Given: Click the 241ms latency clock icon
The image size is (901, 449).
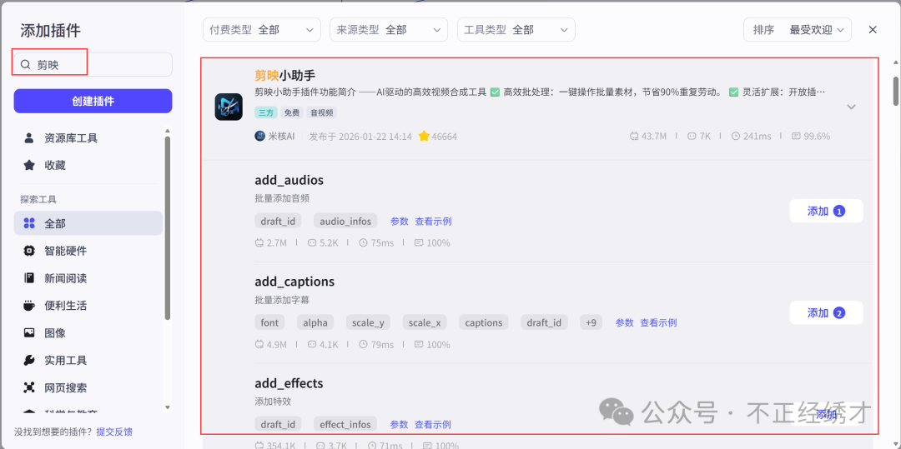Looking at the screenshot, I should (736, 137).
